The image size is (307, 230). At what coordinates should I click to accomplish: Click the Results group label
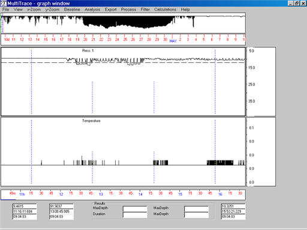click(100, 203)
